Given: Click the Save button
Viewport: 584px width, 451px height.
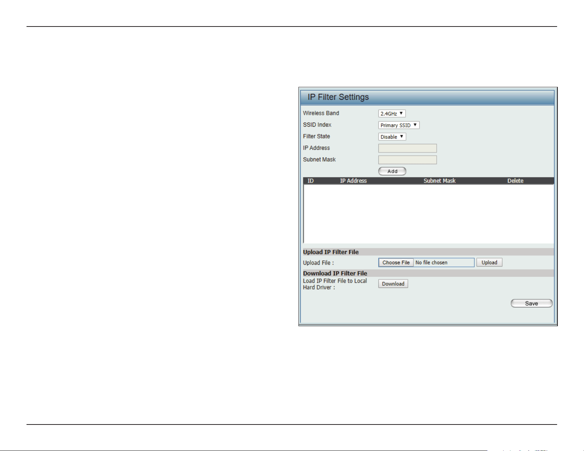Looking at the screenshot, I should pos(532,303).
